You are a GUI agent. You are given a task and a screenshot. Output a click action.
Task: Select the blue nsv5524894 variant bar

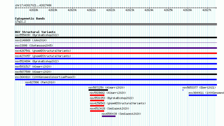116,64
